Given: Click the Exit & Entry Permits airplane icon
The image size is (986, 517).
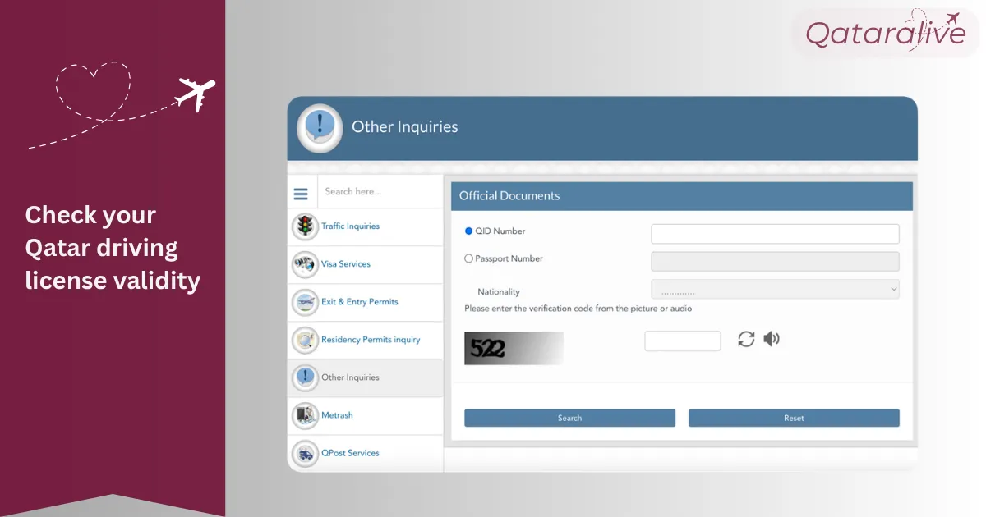Looking at the screenshot, I should 305,302.
